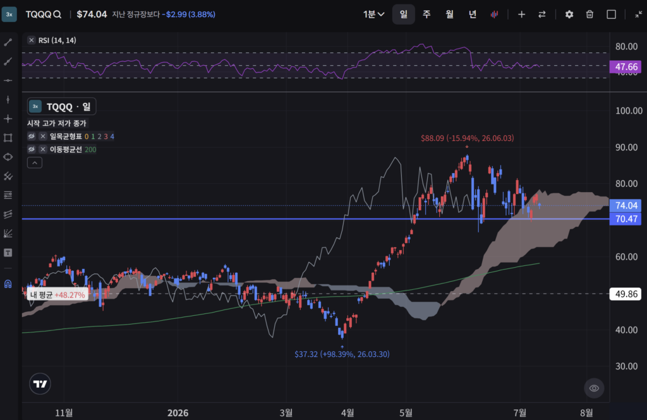Select the trend line drawing tool

point(8,42)
